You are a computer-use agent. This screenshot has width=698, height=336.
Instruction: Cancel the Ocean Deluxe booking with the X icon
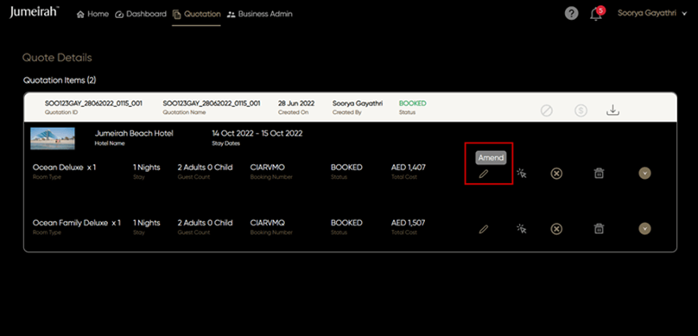[x=556, y=174]
